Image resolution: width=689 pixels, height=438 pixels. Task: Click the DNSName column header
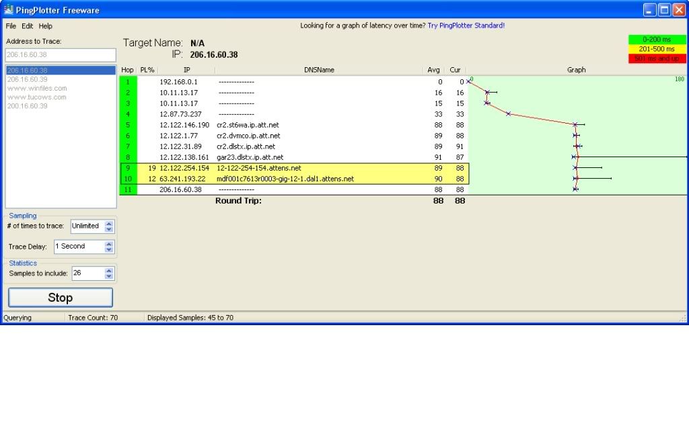[319, 70]
